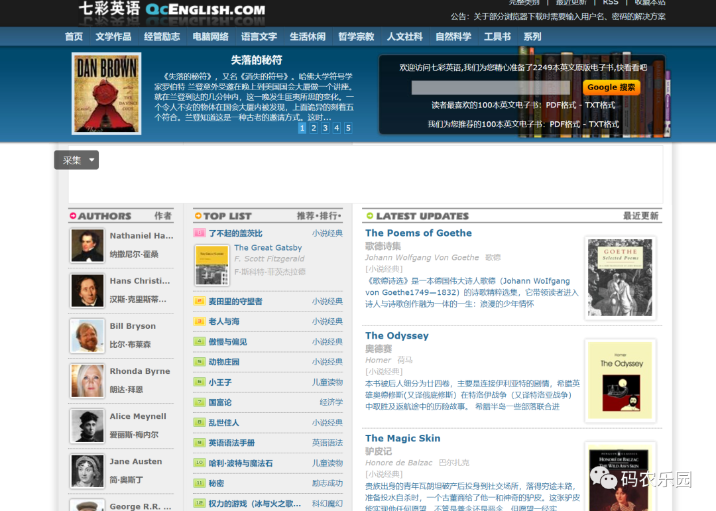Open the 工具书 category
The width and height of the screenshot is (716, 511).
point(497,36)
